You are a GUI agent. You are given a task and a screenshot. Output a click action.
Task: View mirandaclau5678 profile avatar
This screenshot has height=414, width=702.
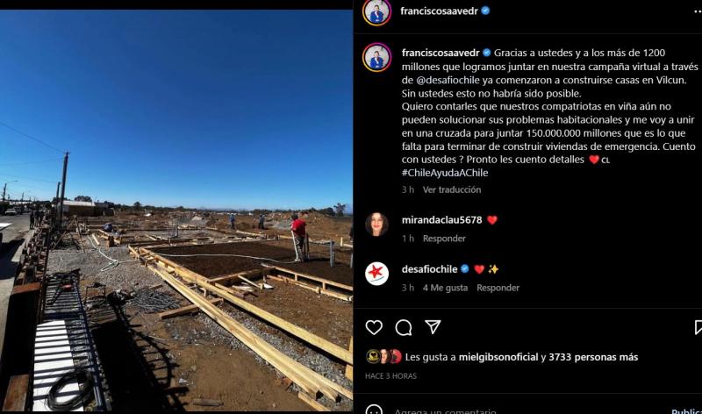click(x=377, y=225)
